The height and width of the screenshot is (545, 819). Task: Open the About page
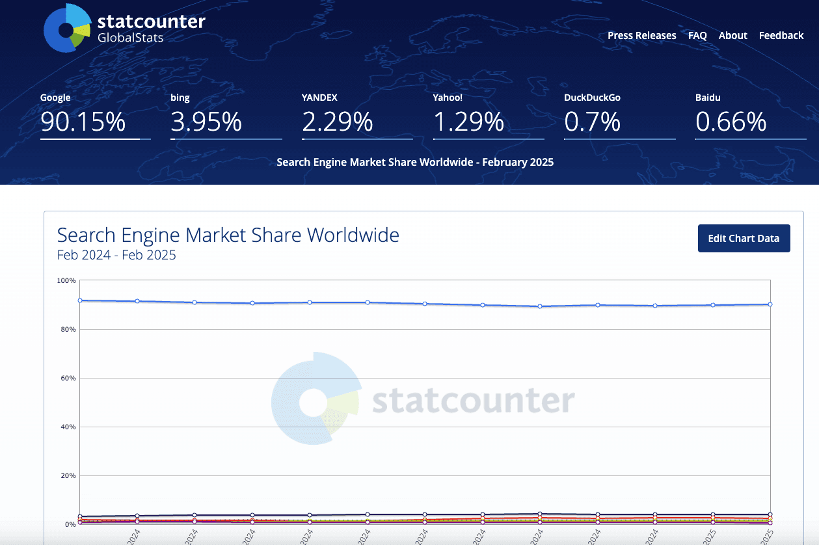pos(732,36)
